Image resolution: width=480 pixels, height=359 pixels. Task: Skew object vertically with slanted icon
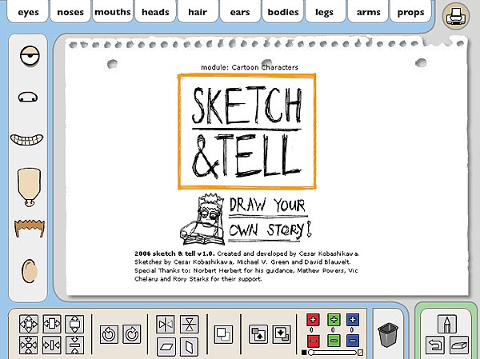(189, 347)
